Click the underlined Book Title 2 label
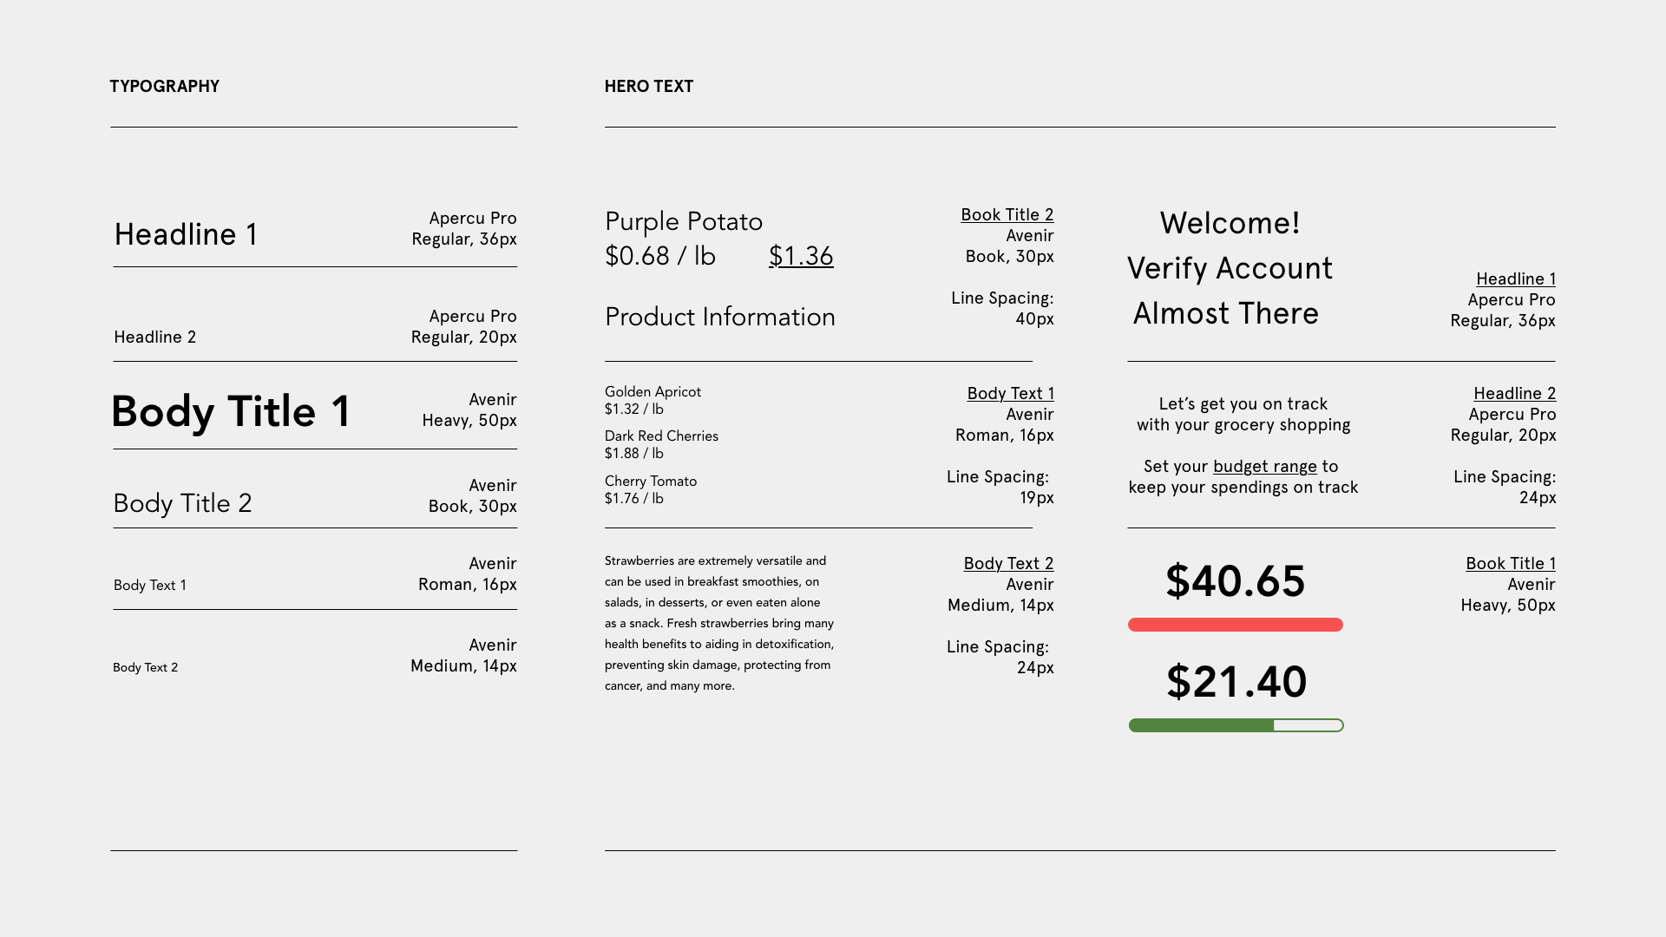 click(1007, 215)
